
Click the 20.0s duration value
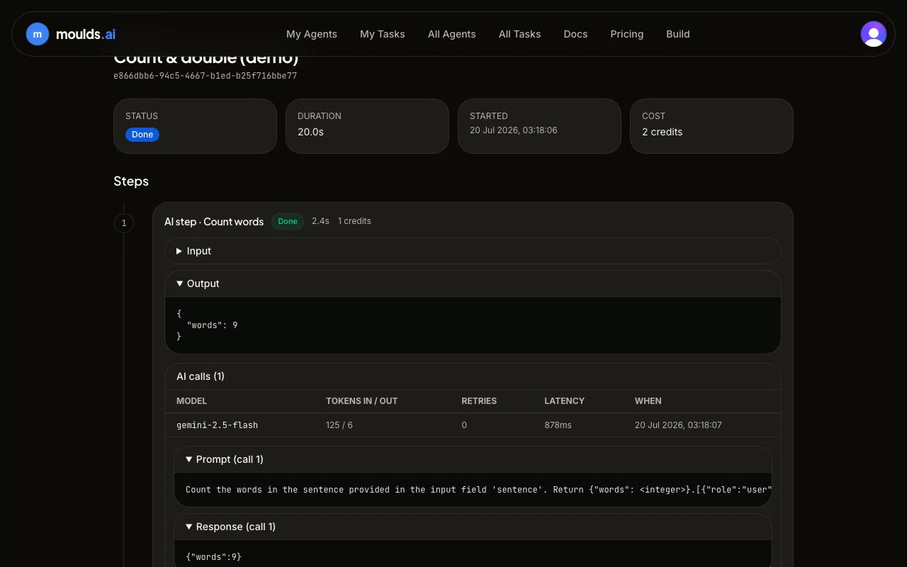(310, 132)
